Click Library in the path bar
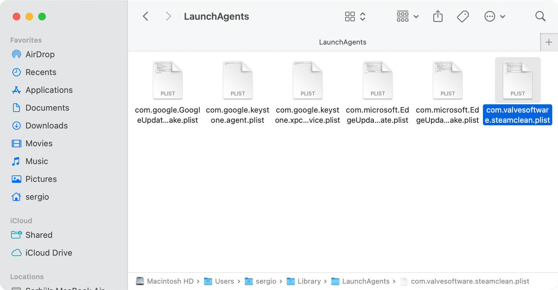This screenshot has width=558, height=290. tap(309, 281)
